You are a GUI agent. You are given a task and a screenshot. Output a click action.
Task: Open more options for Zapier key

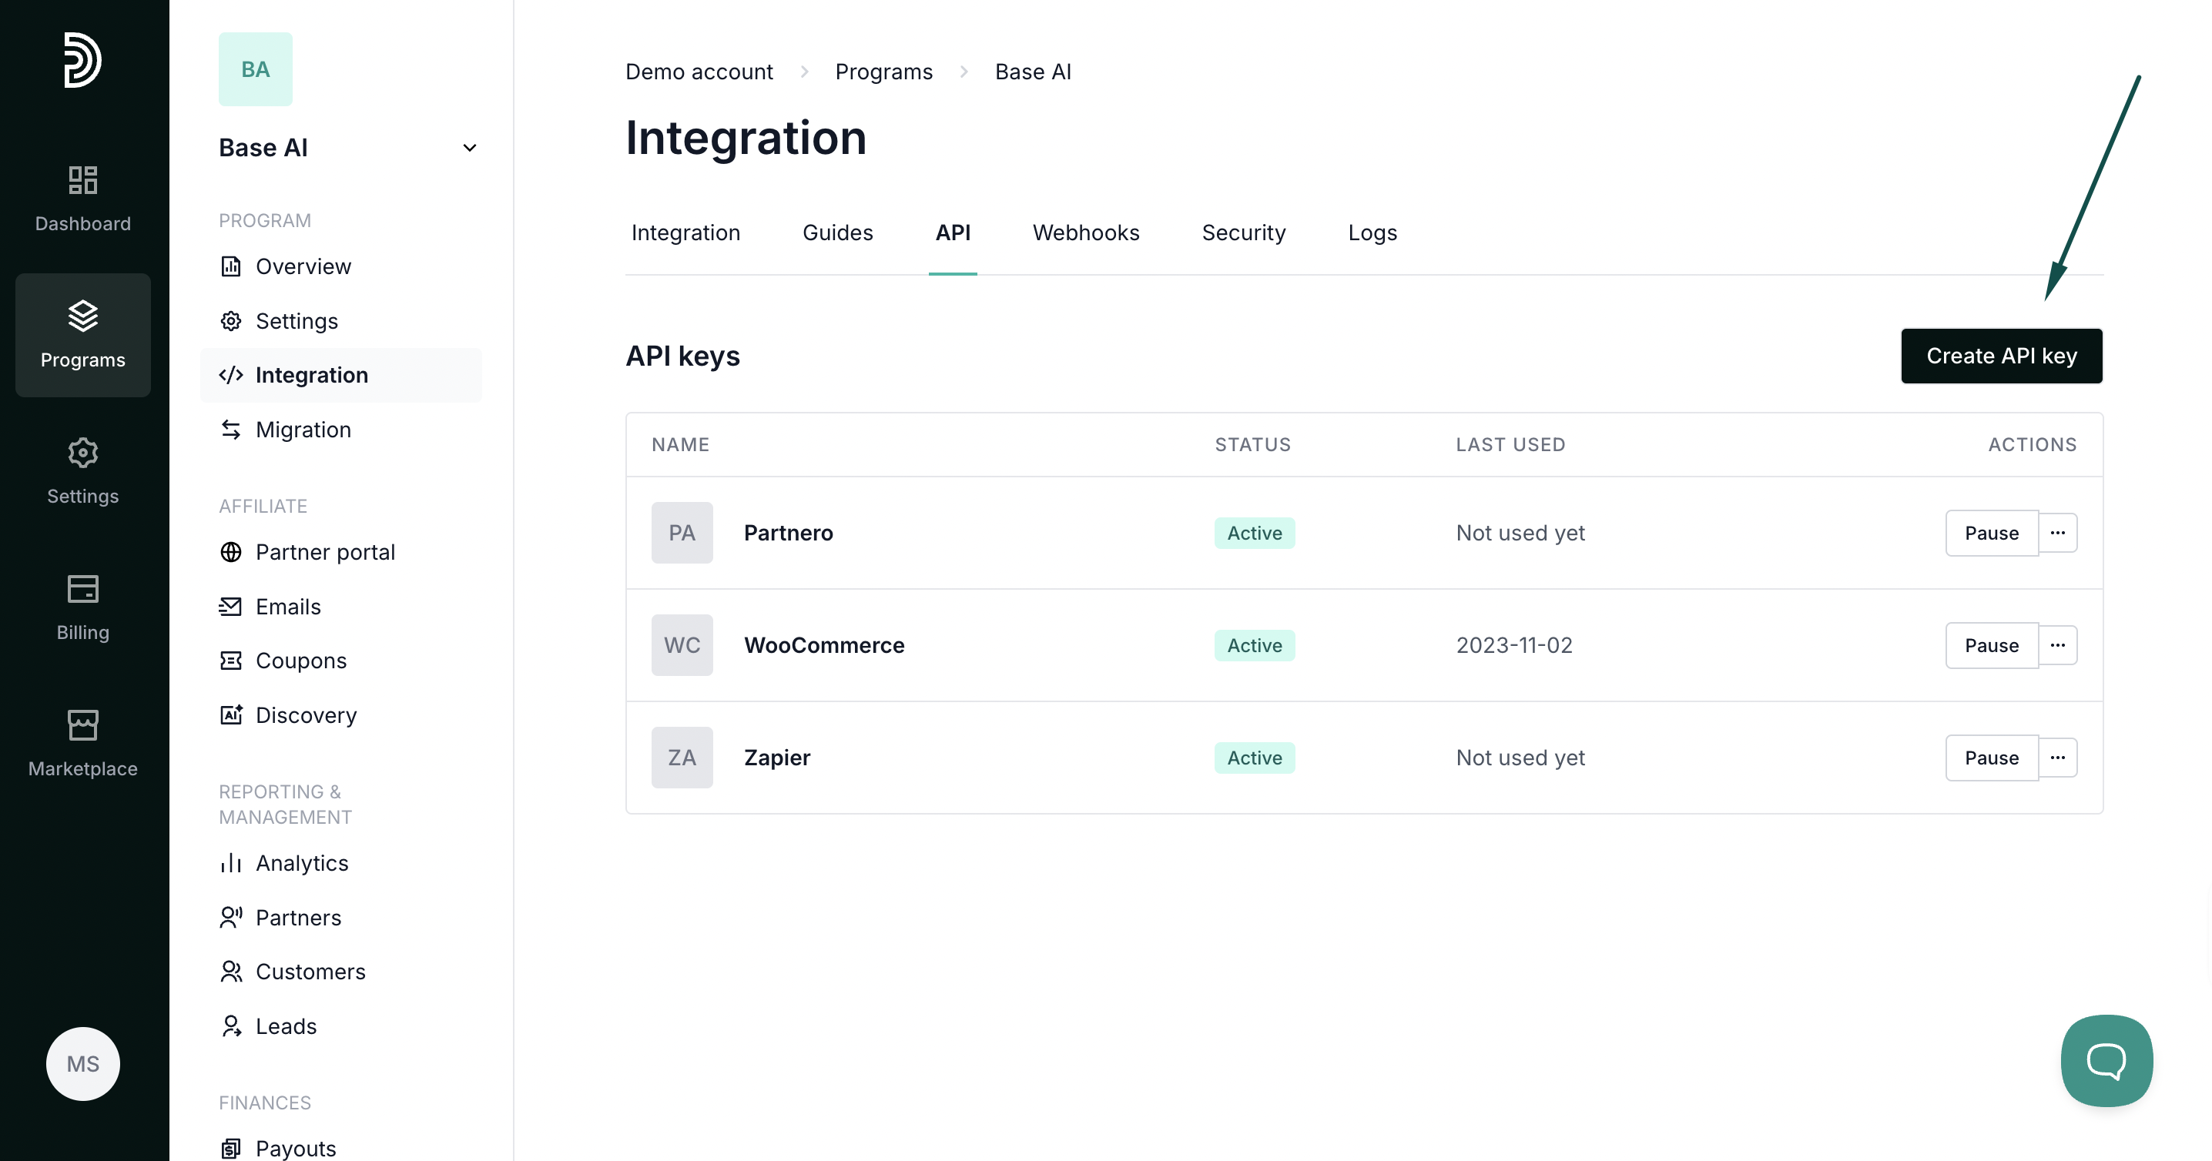[x=2057, y=758]
